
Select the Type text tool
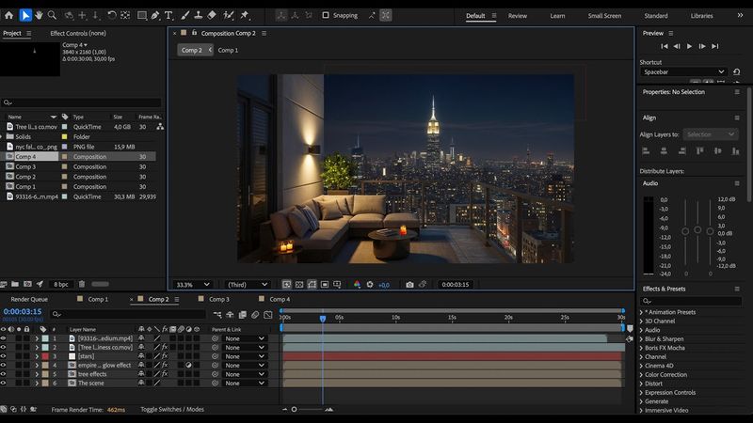pyautogui.click(x=168, y=15)
